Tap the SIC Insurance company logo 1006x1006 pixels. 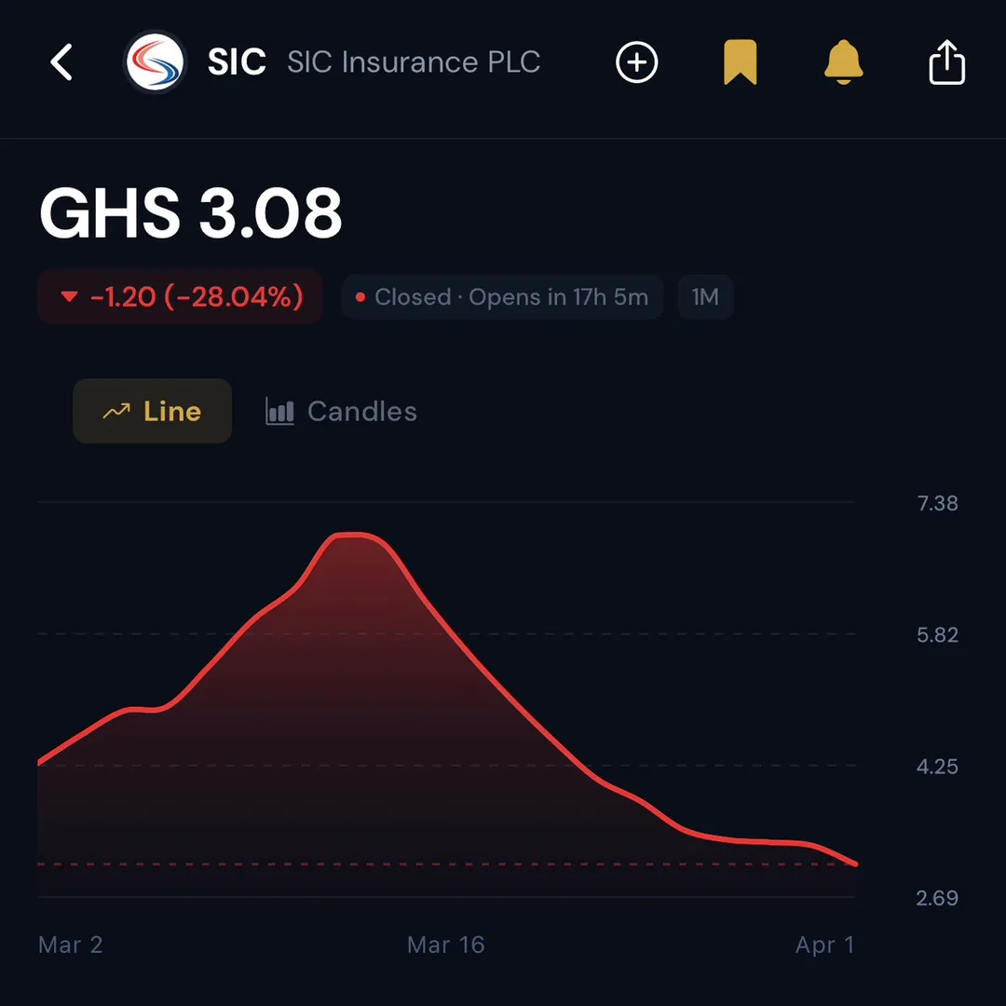[155, 62]
